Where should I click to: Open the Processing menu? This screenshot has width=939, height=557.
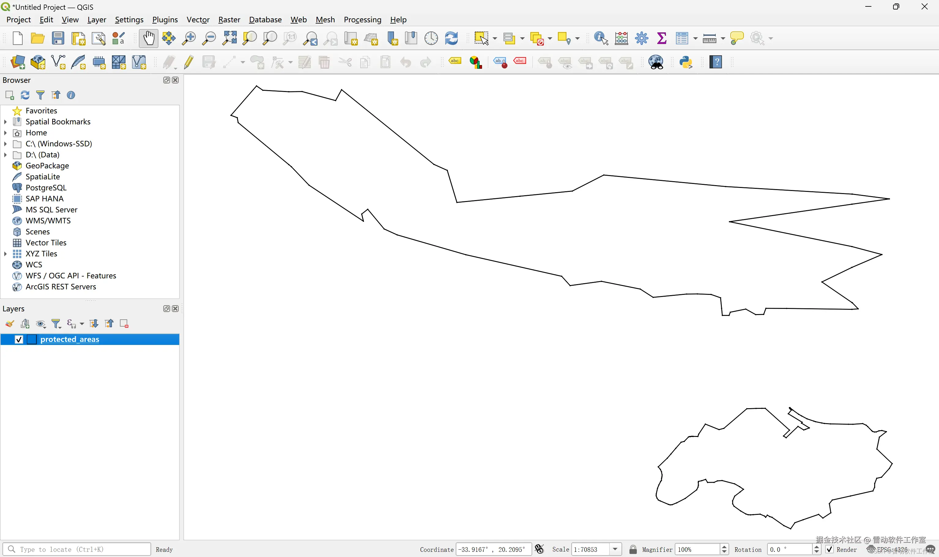pos(362,20)
